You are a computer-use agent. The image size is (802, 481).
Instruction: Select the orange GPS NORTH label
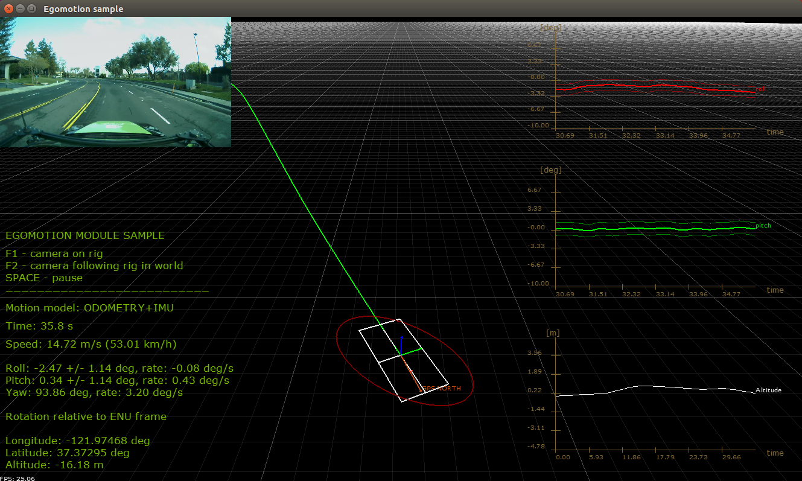(x=442, y=389)
